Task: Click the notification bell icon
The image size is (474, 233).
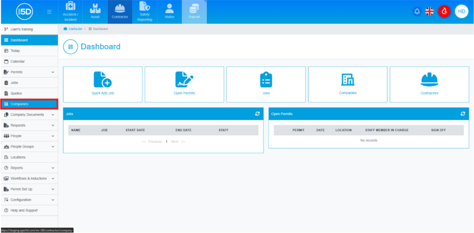Action: 417,12
